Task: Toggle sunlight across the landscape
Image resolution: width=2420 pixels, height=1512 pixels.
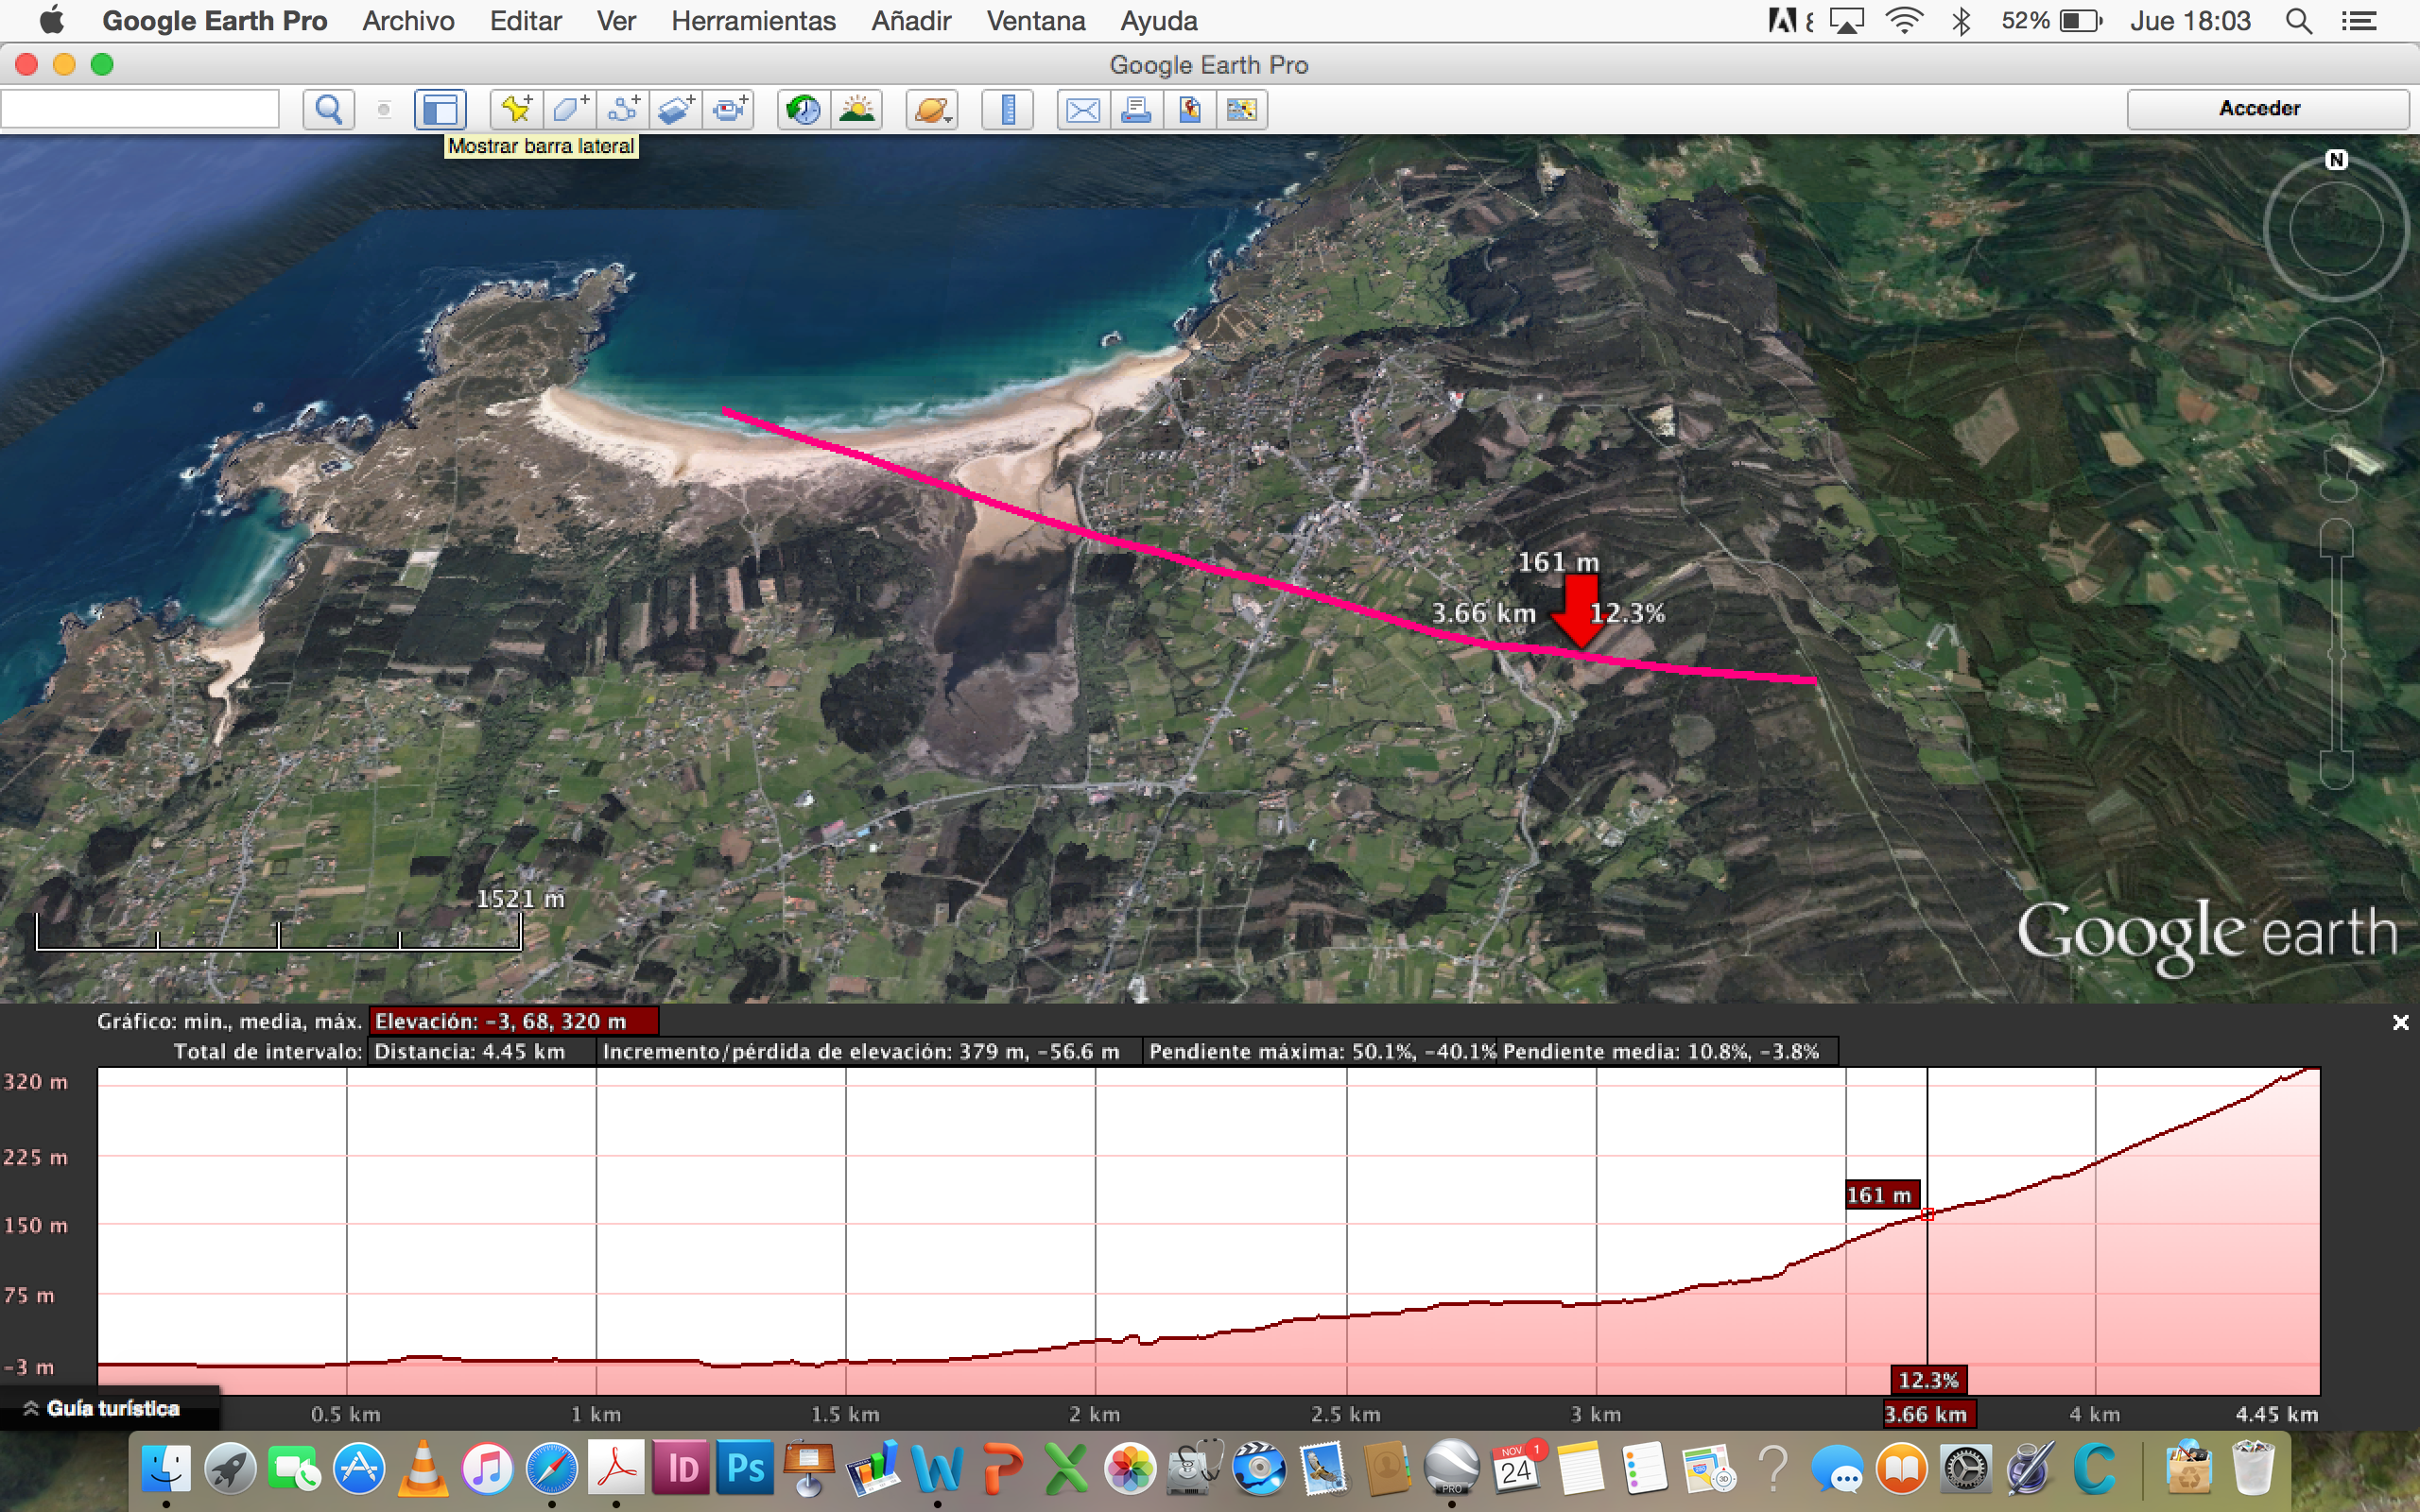Action: (857, 109)
